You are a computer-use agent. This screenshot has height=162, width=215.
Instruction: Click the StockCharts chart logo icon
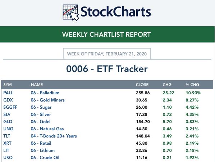tap(71, 13)
